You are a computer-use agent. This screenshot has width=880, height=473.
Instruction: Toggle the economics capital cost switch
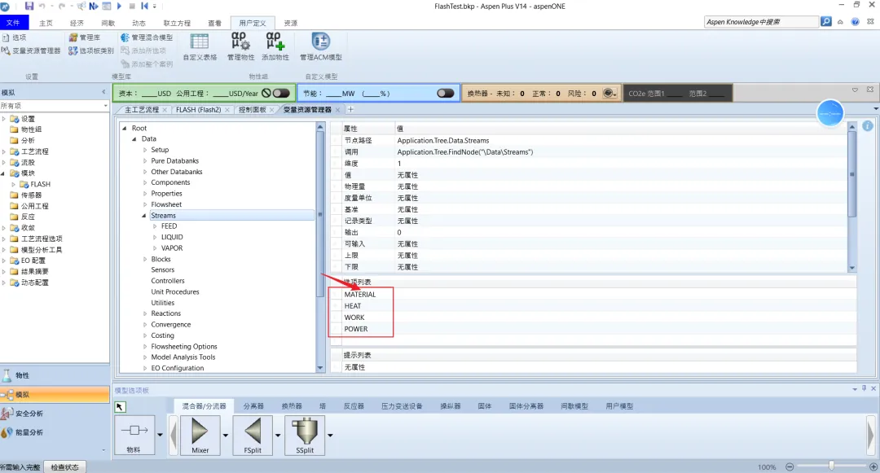[280, 93]
